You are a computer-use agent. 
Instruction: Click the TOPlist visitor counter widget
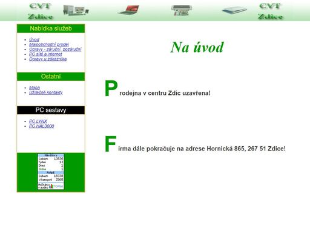point(51,172)
